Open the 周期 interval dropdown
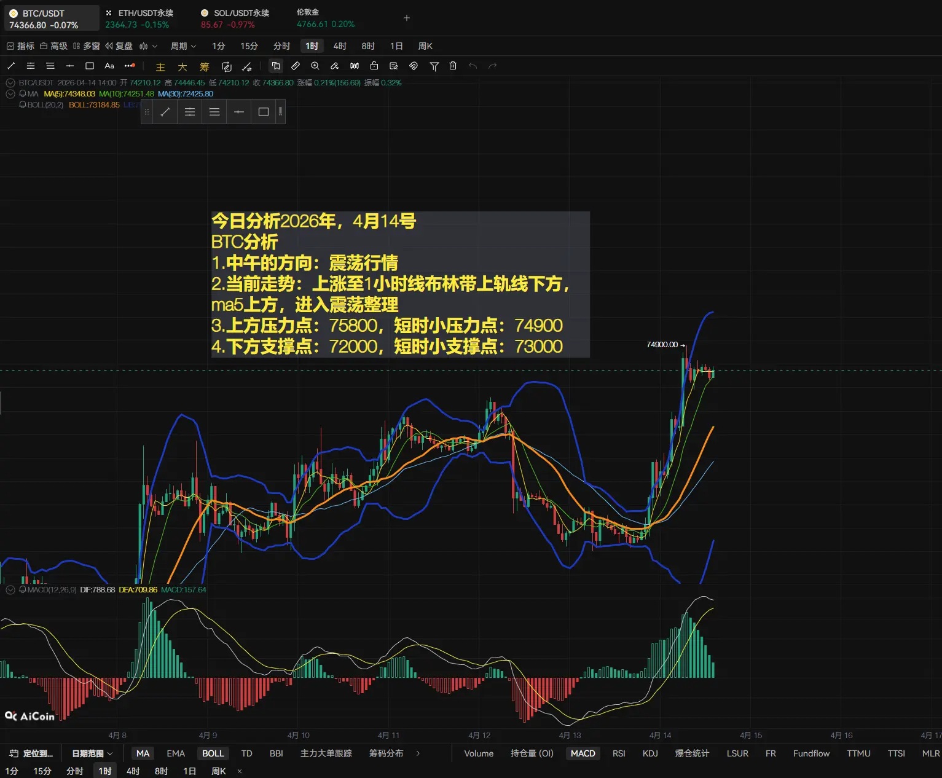This screenshot has height=778, width=942. click(183, 46)
